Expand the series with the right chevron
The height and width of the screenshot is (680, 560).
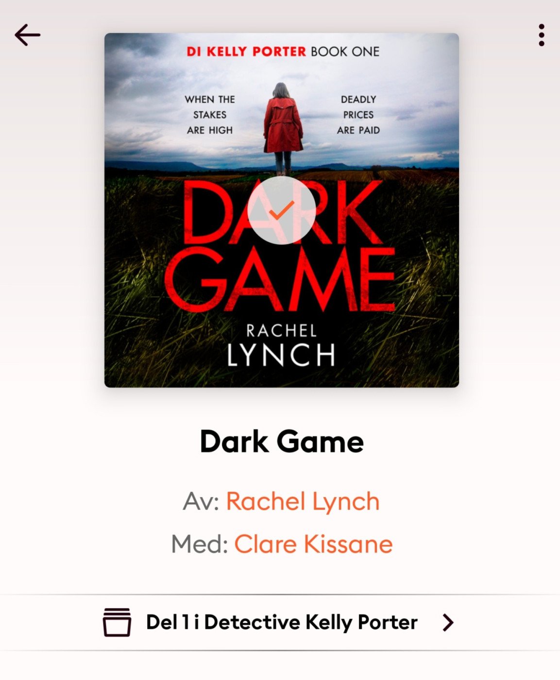pyautogui.click(x=448, y=622)
